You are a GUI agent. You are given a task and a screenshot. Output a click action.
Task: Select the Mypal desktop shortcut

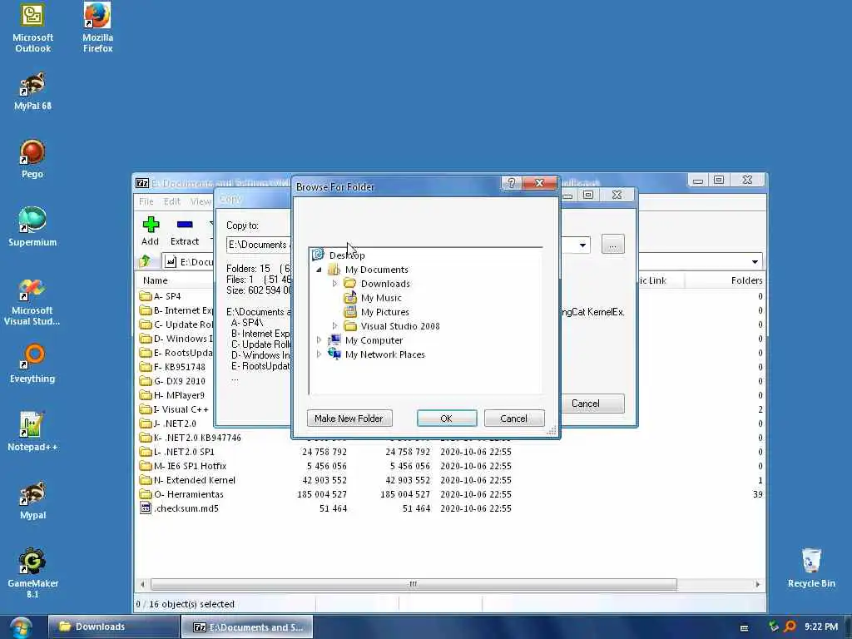[32, 500]
